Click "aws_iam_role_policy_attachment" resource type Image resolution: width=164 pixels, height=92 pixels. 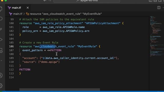coord(58,23)
